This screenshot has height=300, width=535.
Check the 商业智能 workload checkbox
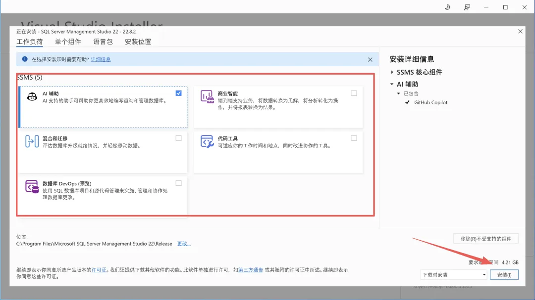coord(354,93)
